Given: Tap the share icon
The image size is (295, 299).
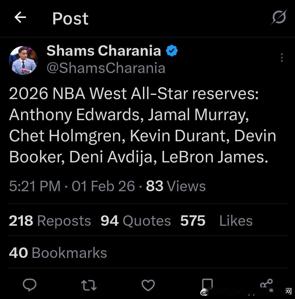Looking at the screenshot, I should pos(266,285).
